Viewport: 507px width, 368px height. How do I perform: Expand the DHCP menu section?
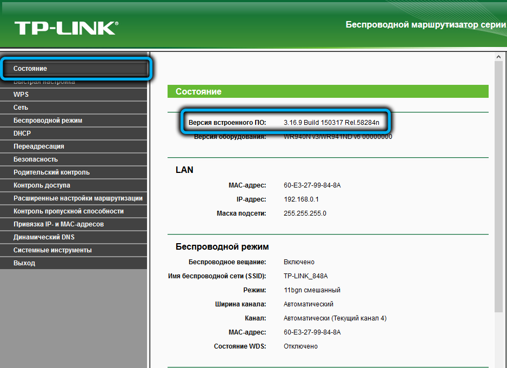click(22, 133)
